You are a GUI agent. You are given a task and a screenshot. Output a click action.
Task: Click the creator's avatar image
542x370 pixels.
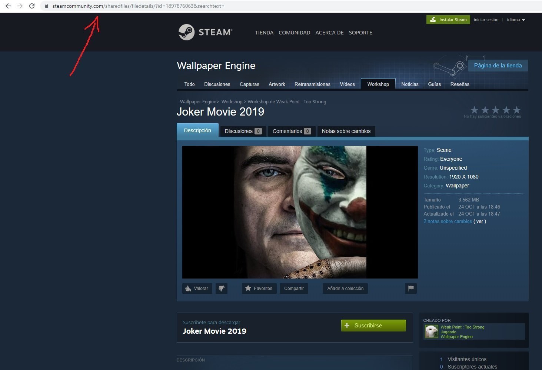click(x=431, y=331)
